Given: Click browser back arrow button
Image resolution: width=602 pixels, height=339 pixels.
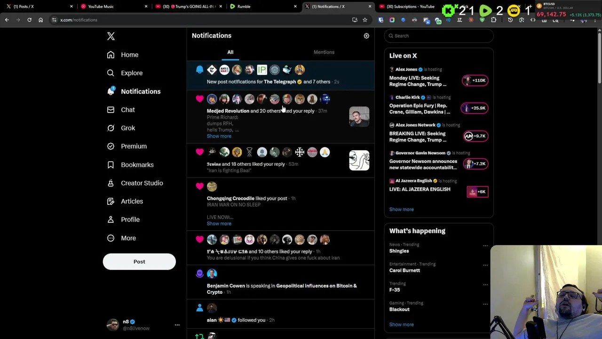Looking at the screenshot, I should 7,20.
